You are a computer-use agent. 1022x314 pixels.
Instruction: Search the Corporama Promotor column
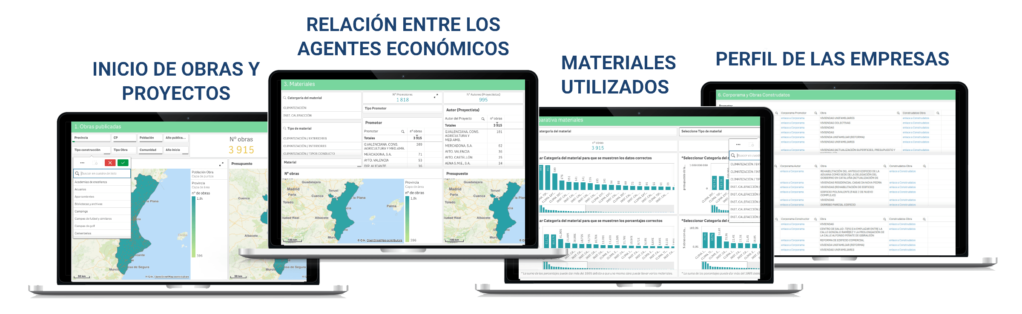pos(815,113)
